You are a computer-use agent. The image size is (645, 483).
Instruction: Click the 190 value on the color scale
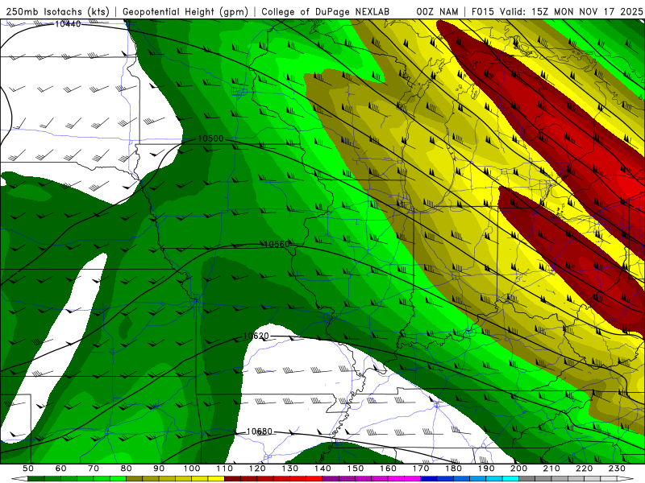click(x=486, y=469)
